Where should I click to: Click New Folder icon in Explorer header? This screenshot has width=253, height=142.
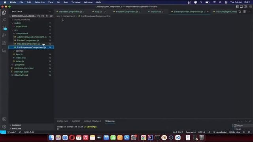(43, 16)
